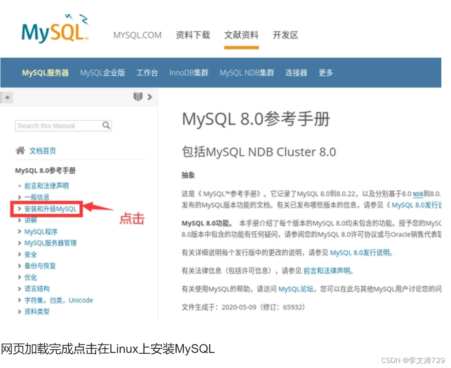
Task: Click the search magnifier icon
Action: 107,125
